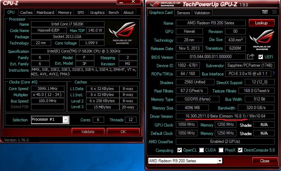Click the Texture Fillrate value 168.0 GTexel/s
This screenshot has width=281, height=171.
coord(257,91)
